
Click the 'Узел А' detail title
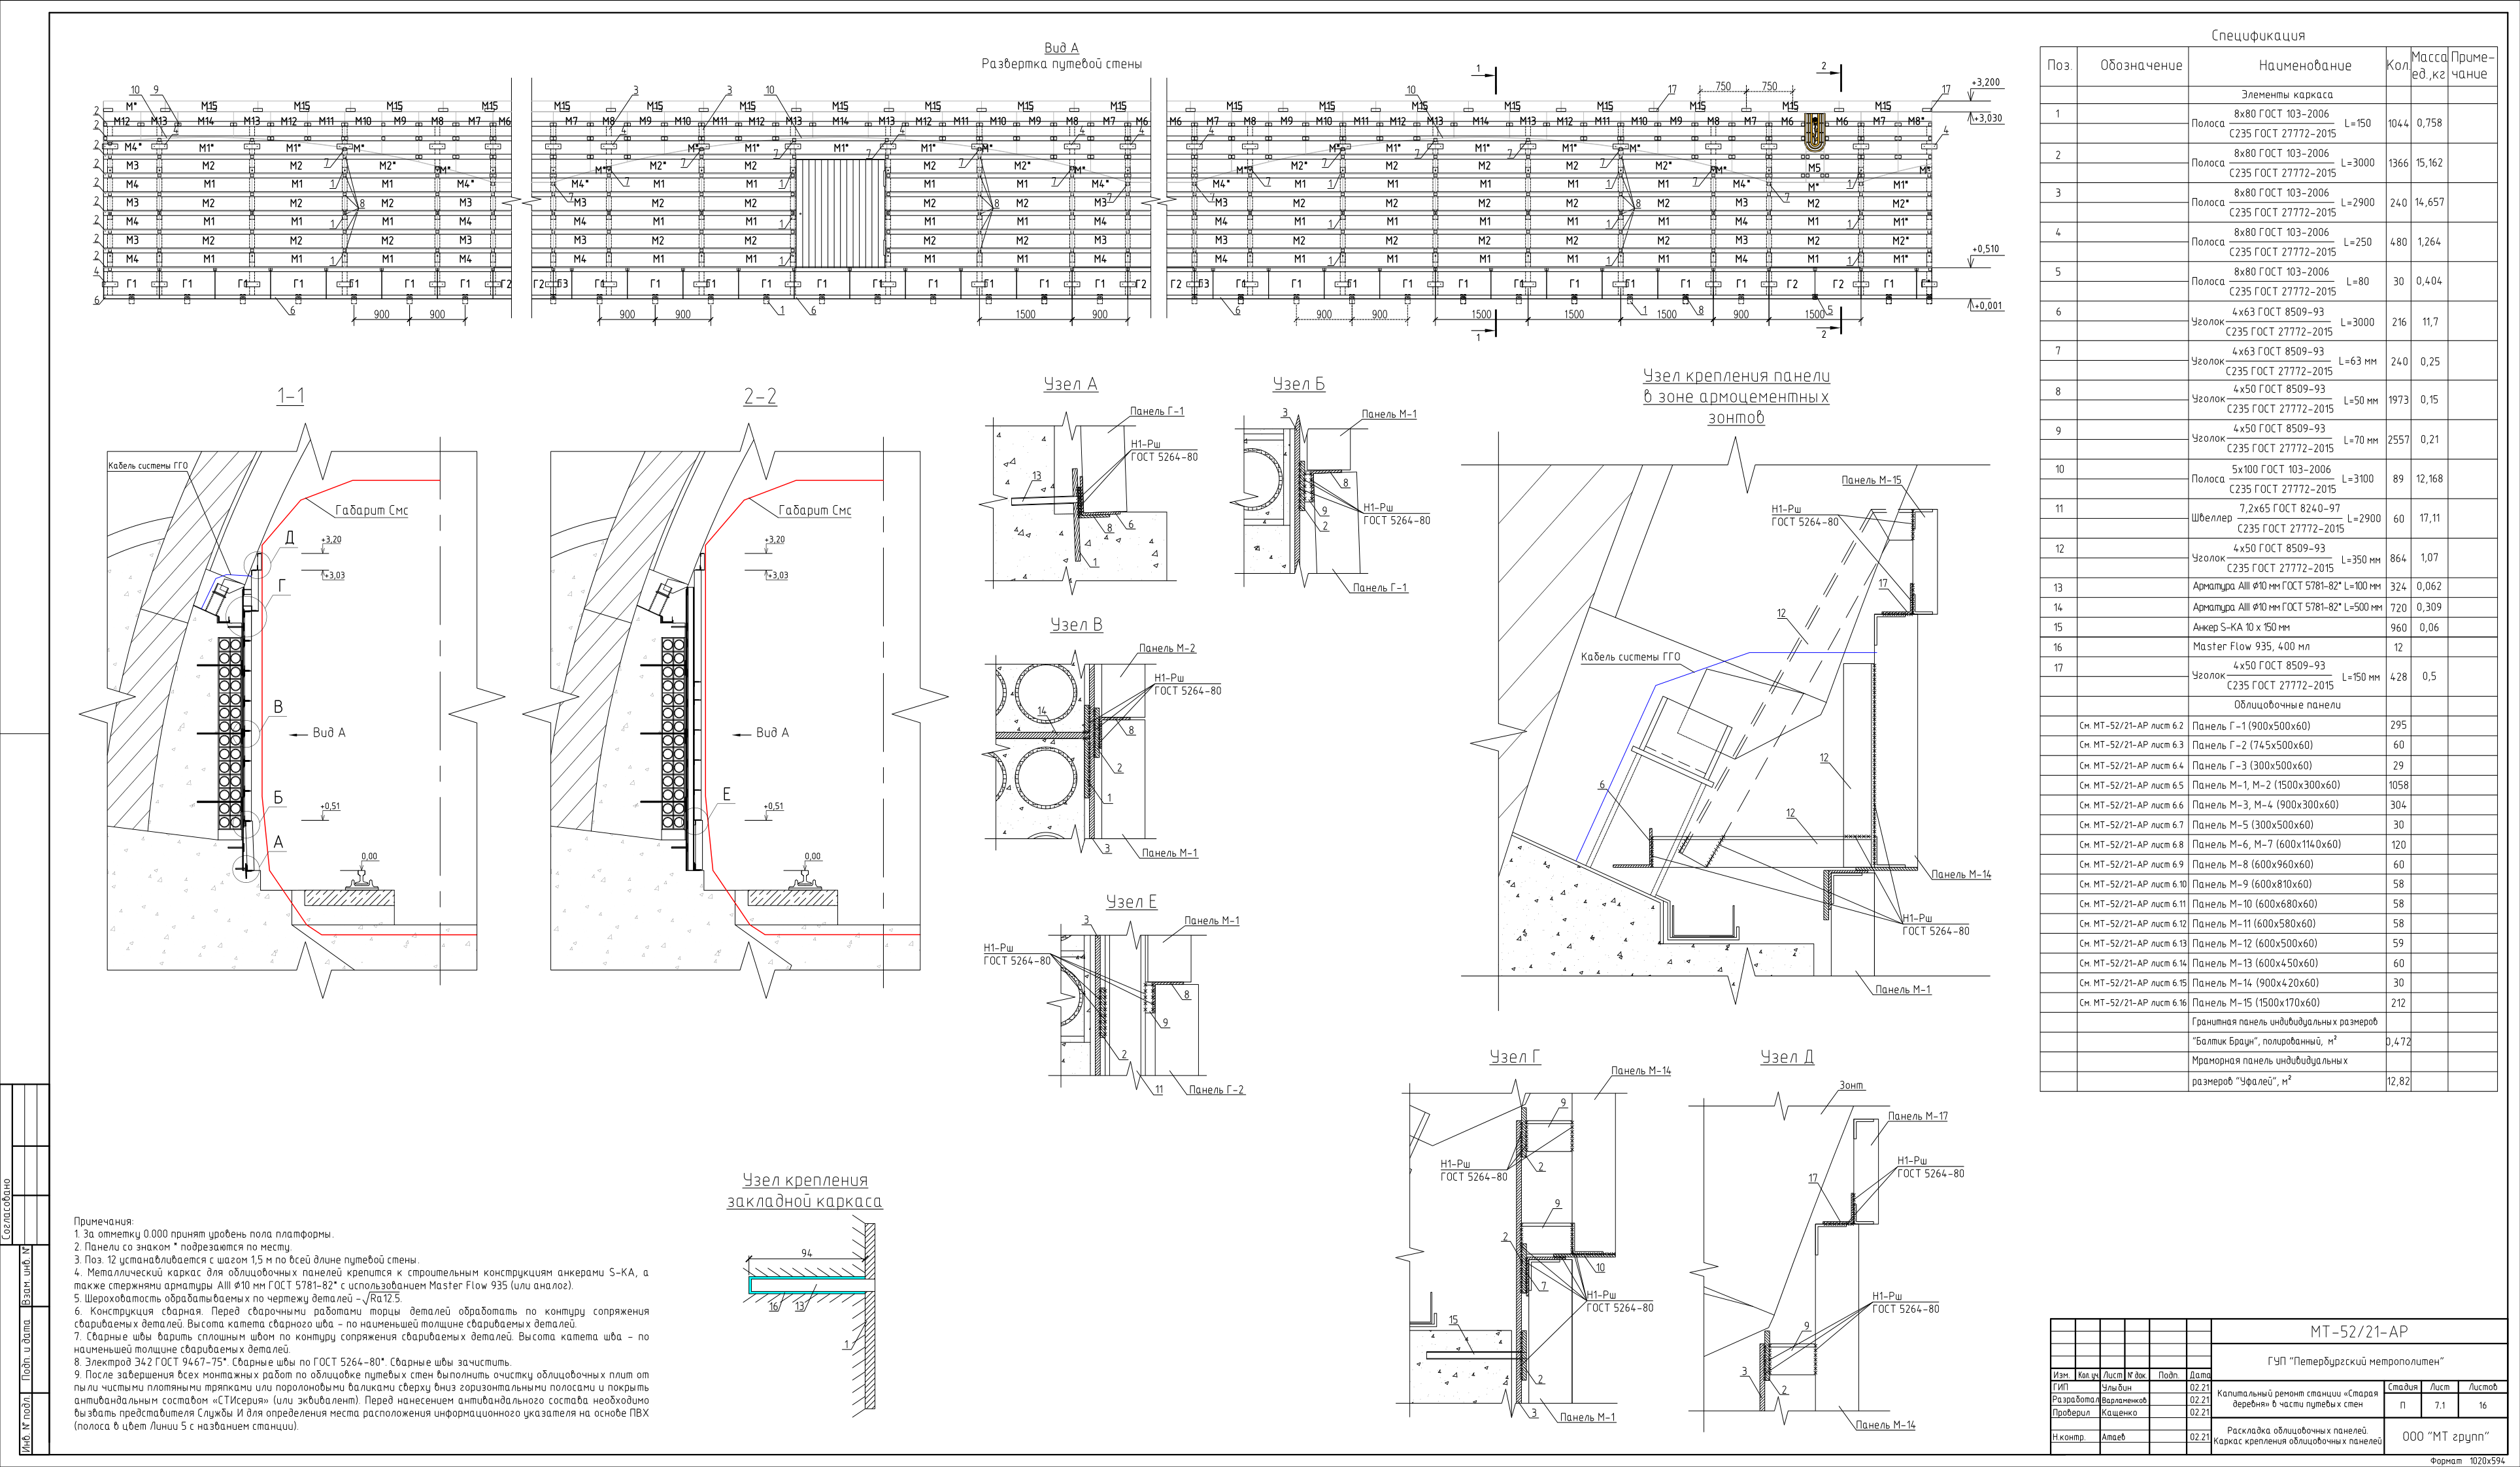[x=1070, y=385]
